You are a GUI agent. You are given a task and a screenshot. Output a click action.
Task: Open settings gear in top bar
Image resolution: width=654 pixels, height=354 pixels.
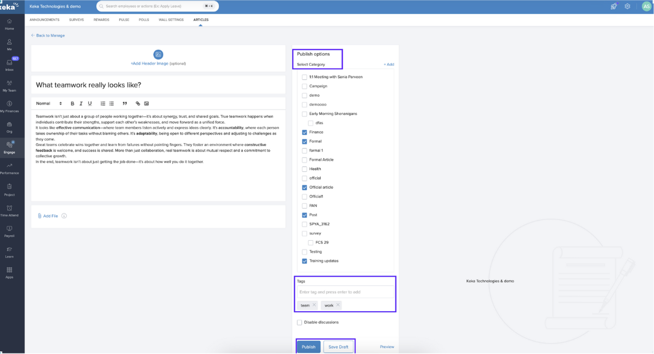[x=627, y=7]
